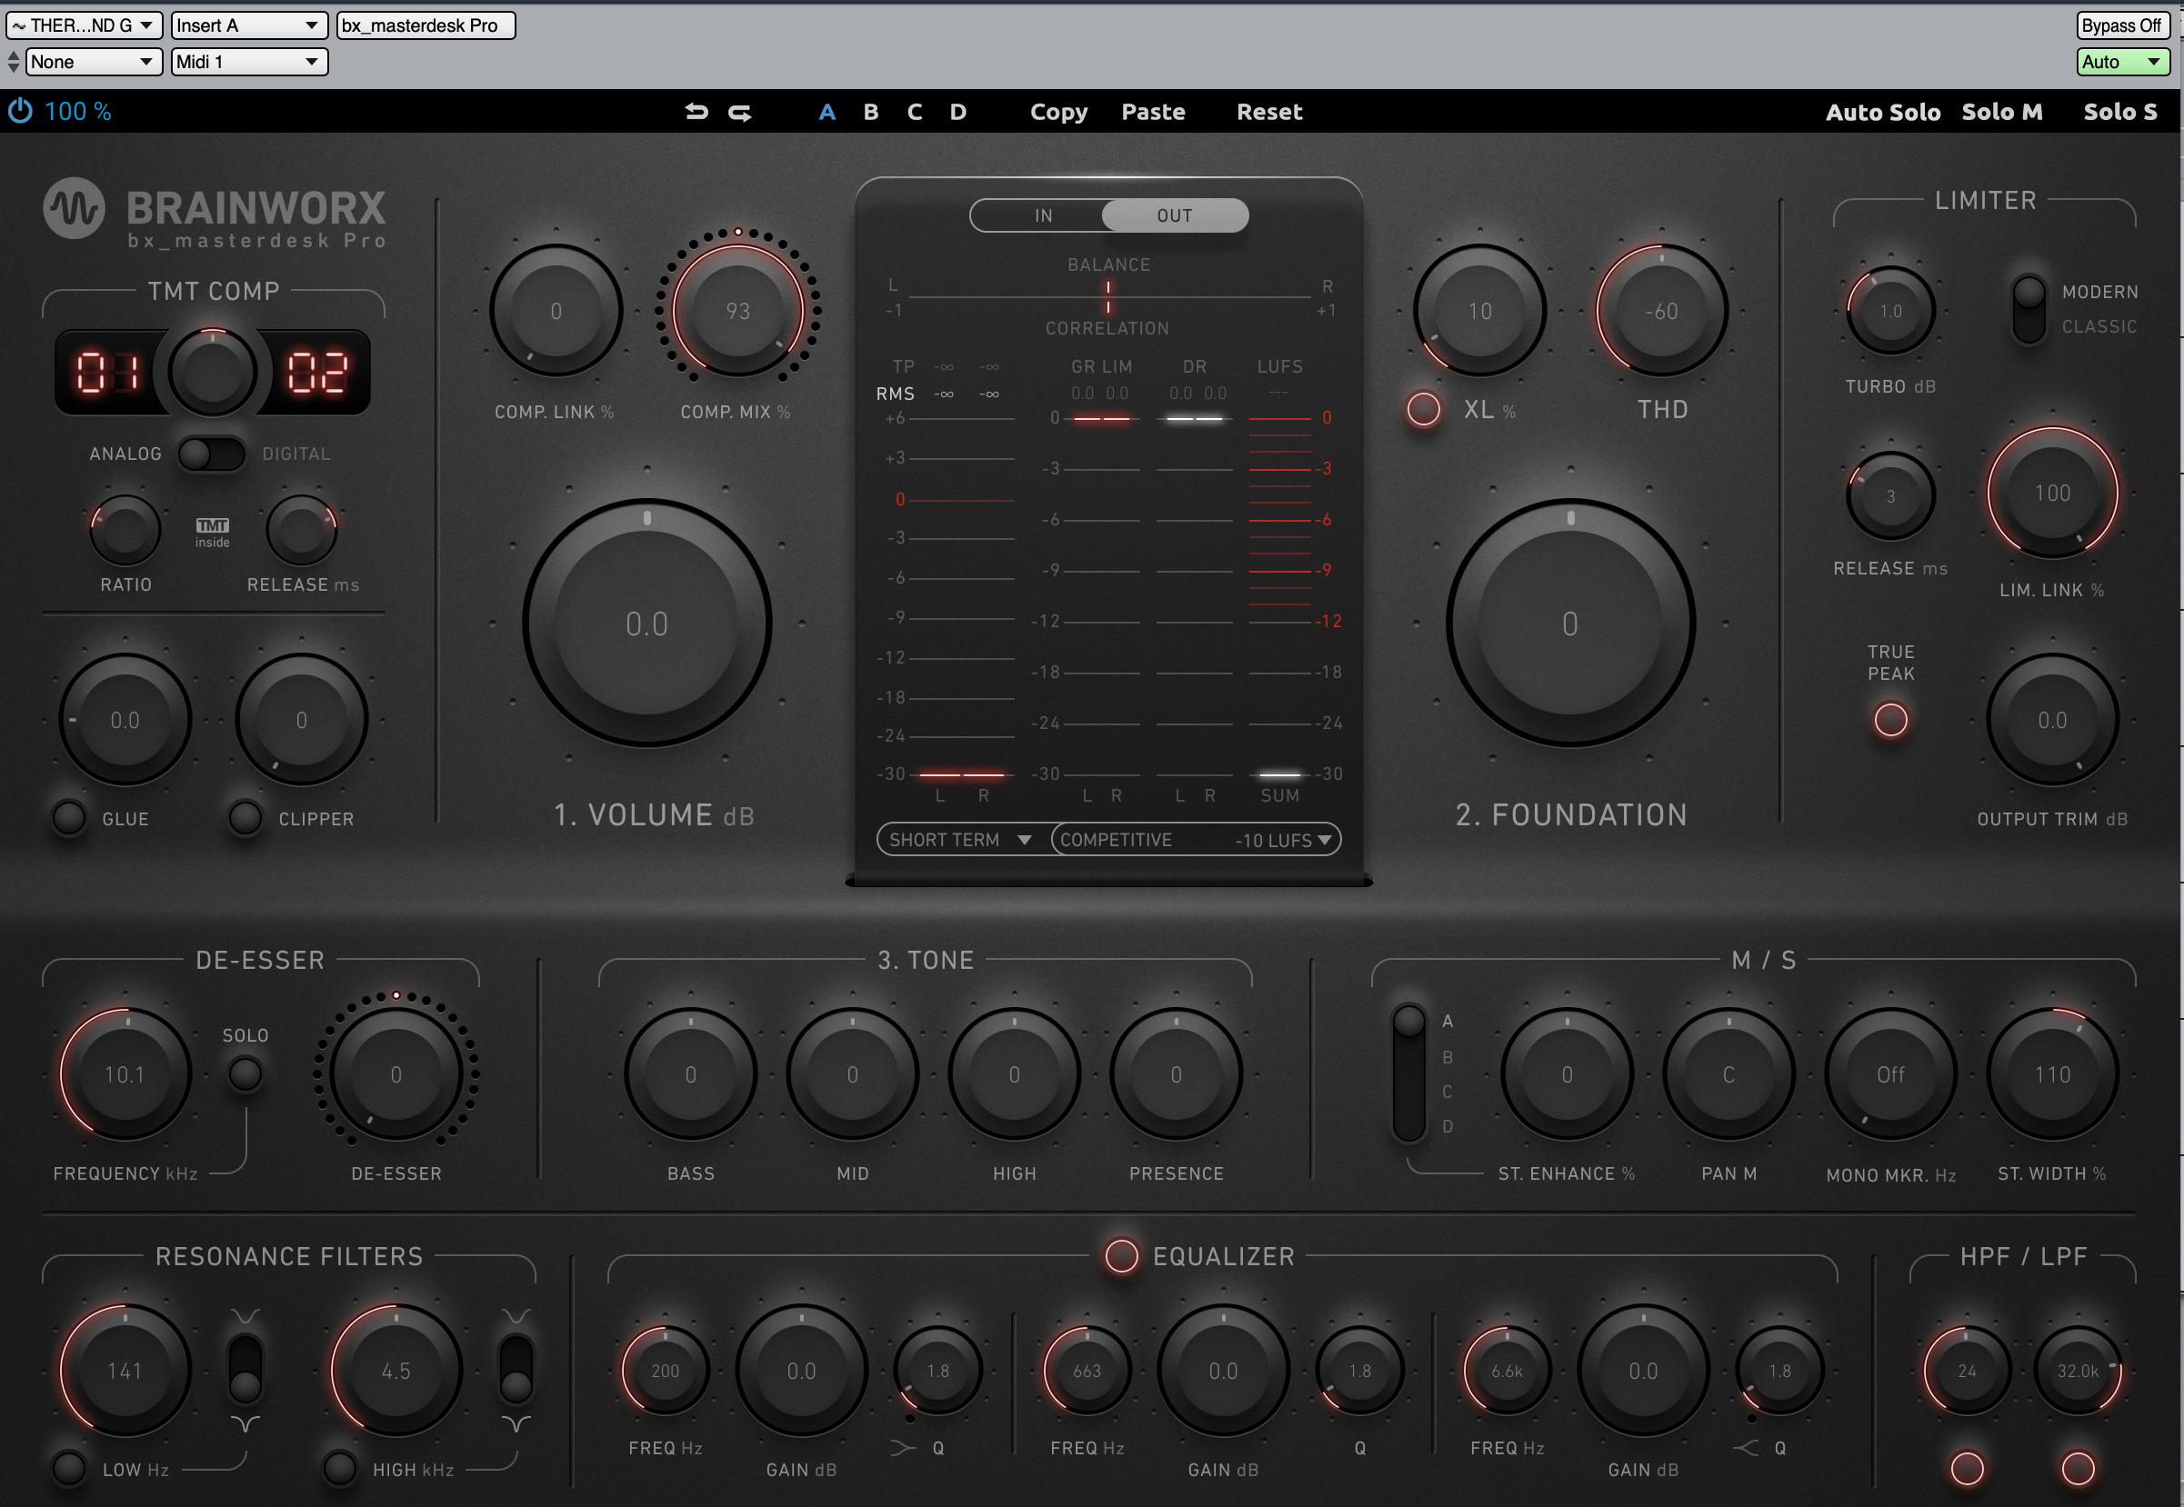Open the Midi 1 dropdown

(249, 63)
